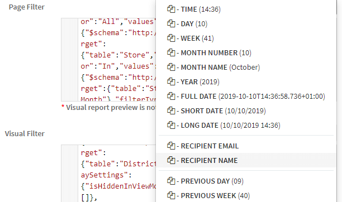The height and width of the screenshot is (202, 342).
Task: Select the RECIPIENT EMAIL text entry
Action: coord(210,146)
